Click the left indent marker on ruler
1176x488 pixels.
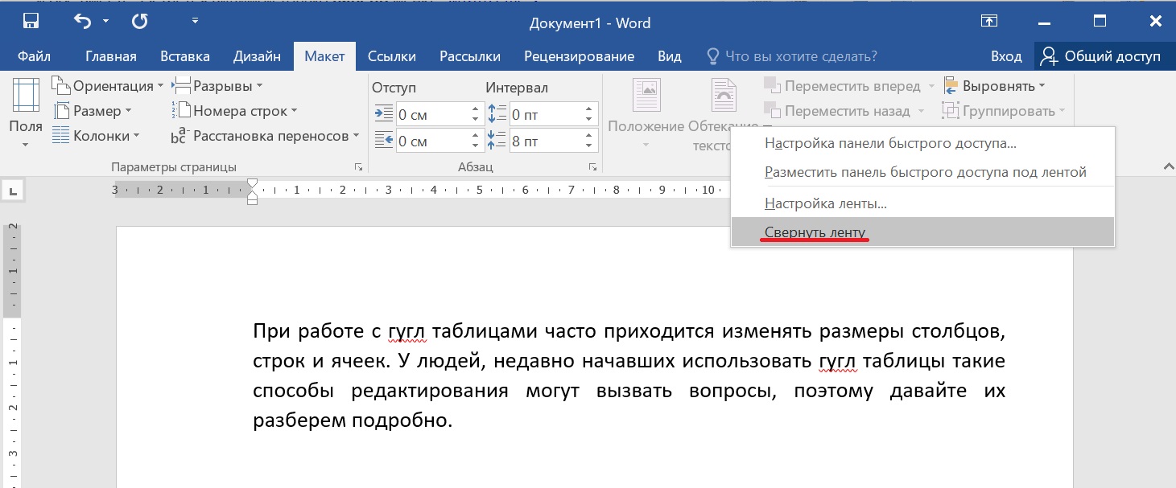252,200
